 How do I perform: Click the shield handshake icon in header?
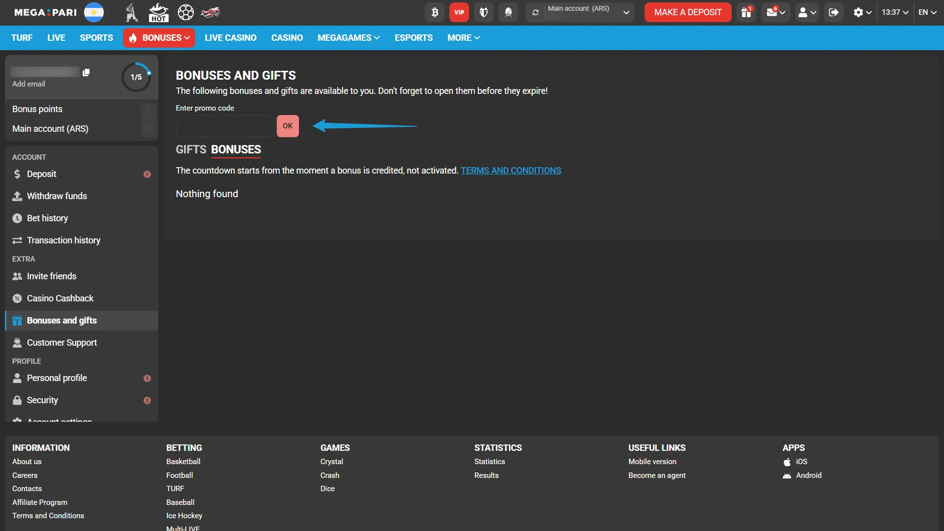(484, 12)
